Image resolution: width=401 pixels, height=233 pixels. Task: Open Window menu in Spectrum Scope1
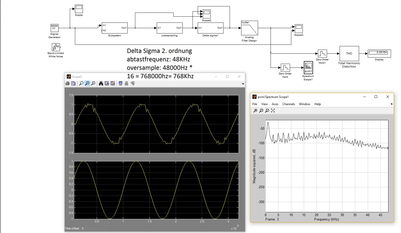tap(305, 104)
